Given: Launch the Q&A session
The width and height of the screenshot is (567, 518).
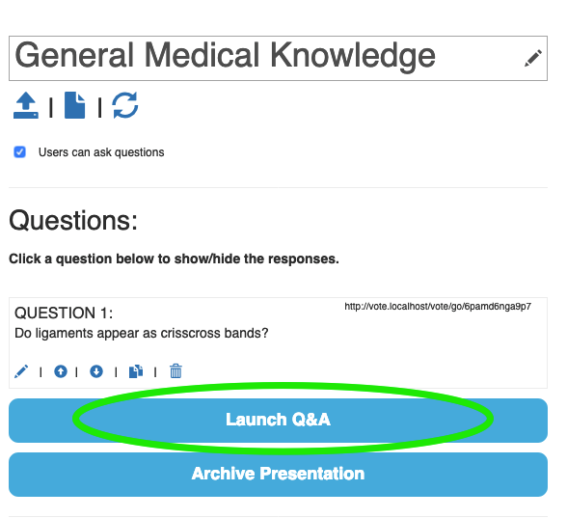Looking at the screenshot, I should [x=278, y=421].
